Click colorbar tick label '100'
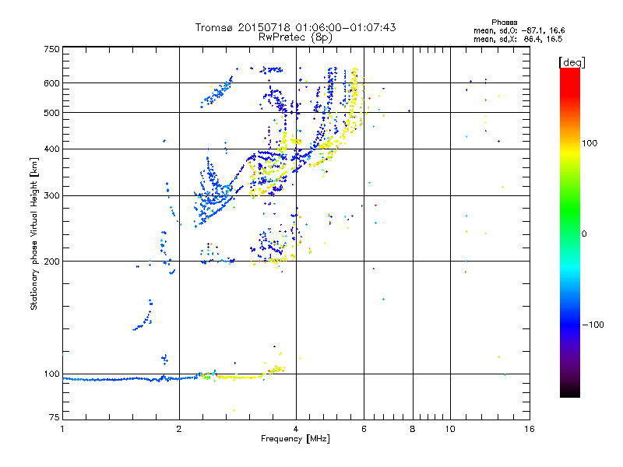623x467 pixels. click(x=590, y=143)
